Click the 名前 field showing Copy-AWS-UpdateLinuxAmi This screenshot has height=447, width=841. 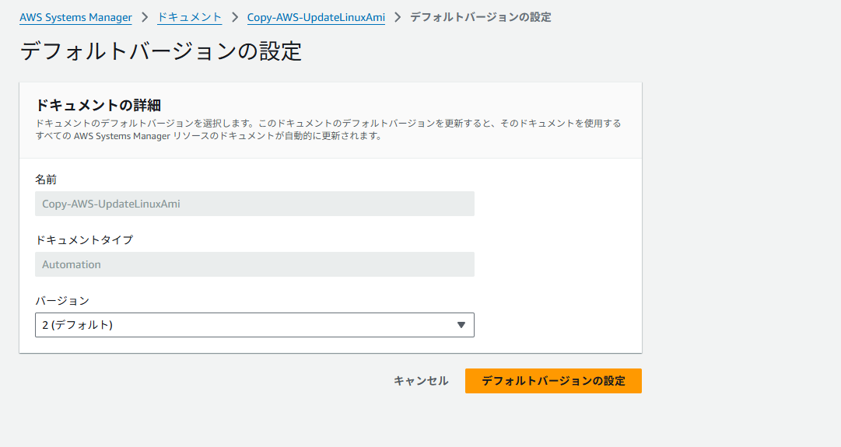(x=254, y=204)
